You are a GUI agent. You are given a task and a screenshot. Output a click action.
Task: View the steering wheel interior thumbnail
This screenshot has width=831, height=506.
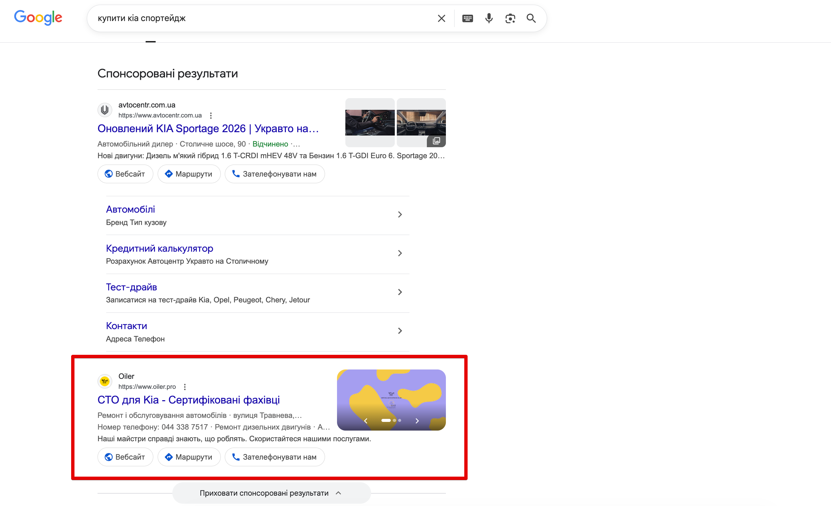(x=370, y=123)
